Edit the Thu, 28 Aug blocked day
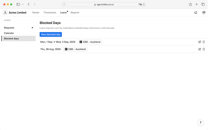 click(200, 49)
